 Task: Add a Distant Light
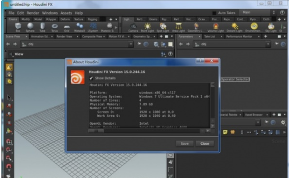click(x=235, y=28)
